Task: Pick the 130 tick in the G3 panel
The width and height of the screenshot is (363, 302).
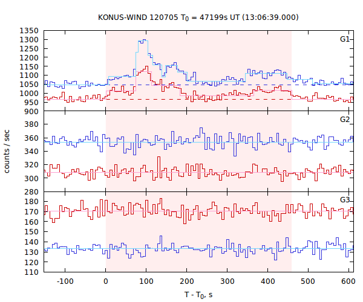Action: (x=31, y=252)
